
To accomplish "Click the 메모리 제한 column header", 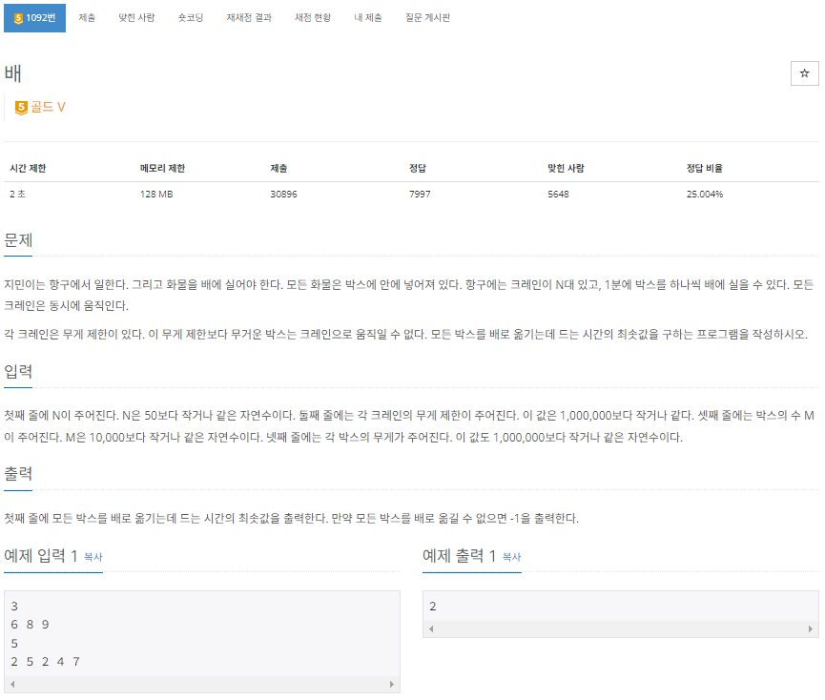I will pyautogui.click(x=162, y=168).
